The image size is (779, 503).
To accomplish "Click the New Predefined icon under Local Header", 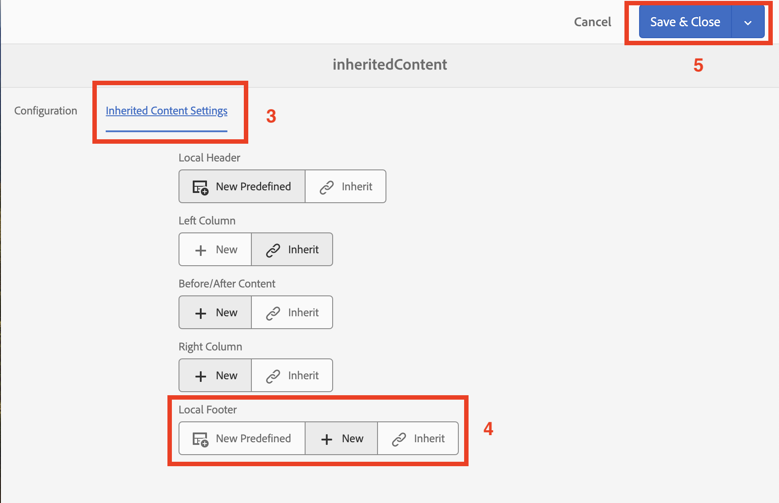I will [200, 187].
